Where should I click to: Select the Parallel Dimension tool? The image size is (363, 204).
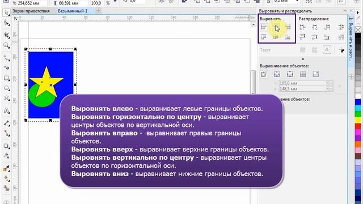tap(6, 123)
